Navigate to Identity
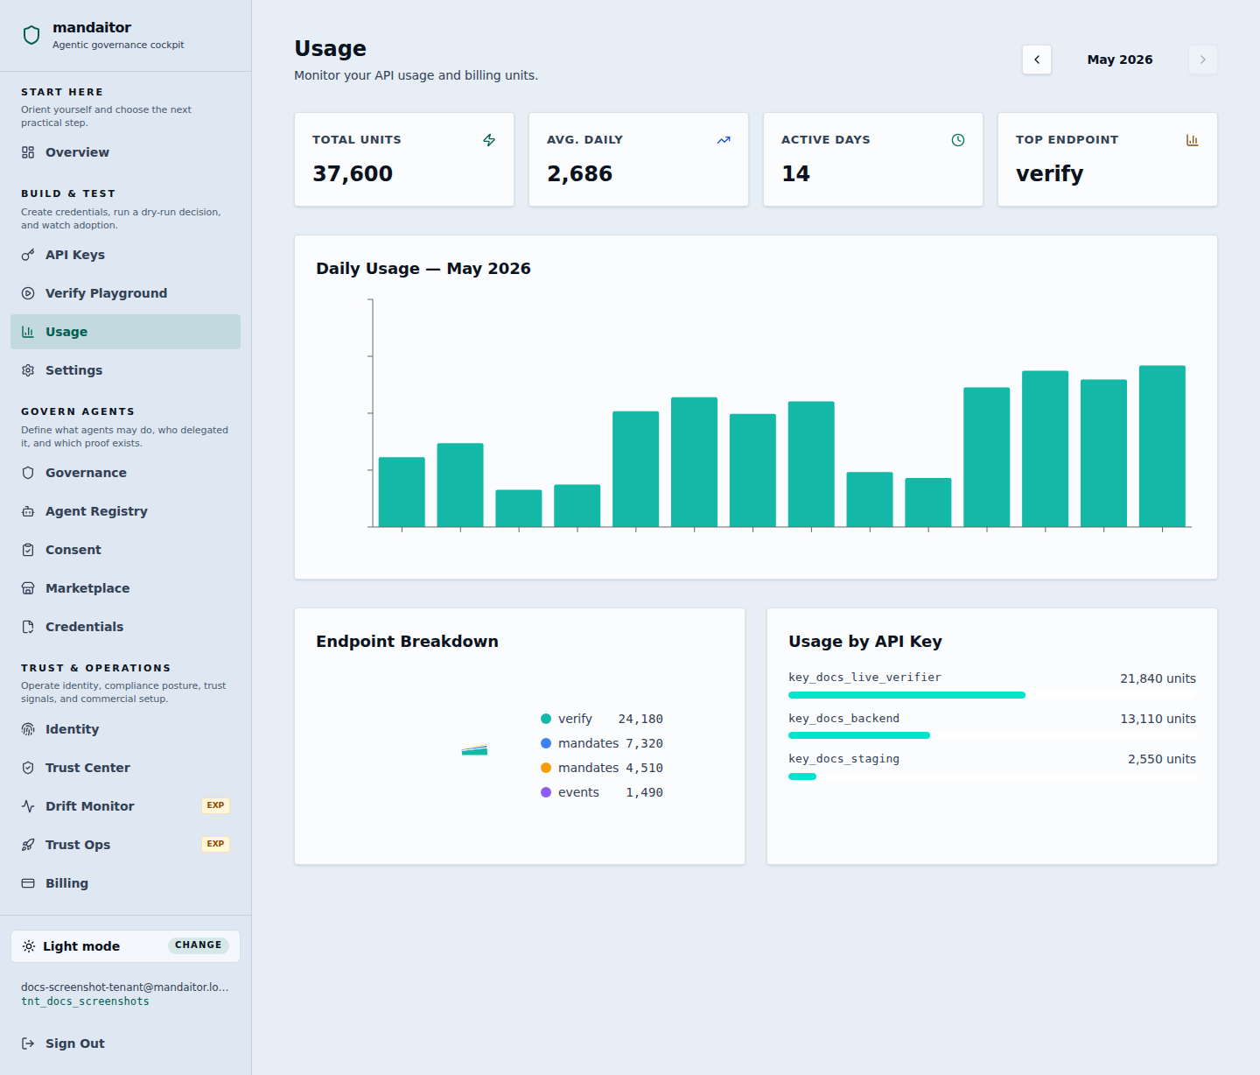Viewport: 1260px width, 1075px height. (x=125, y=729)
